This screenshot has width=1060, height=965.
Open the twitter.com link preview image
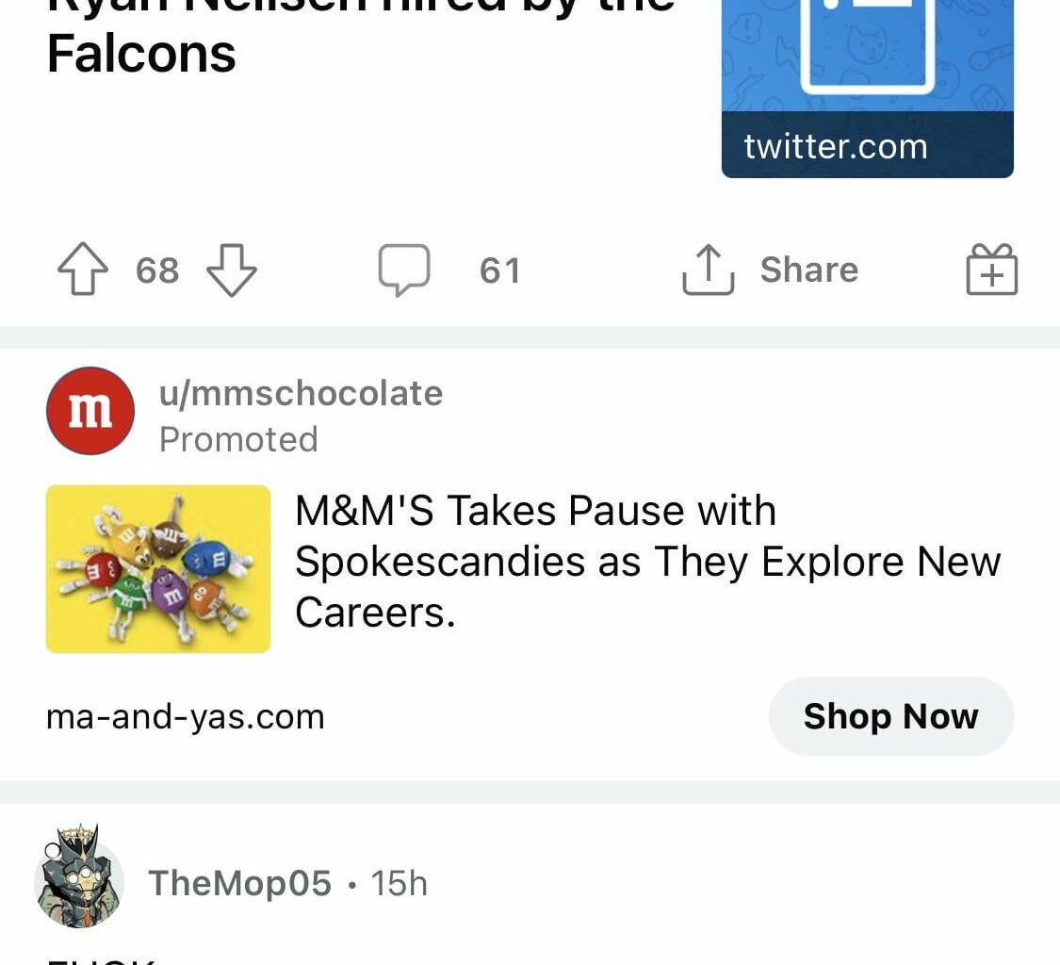click(x=867, y=57)
